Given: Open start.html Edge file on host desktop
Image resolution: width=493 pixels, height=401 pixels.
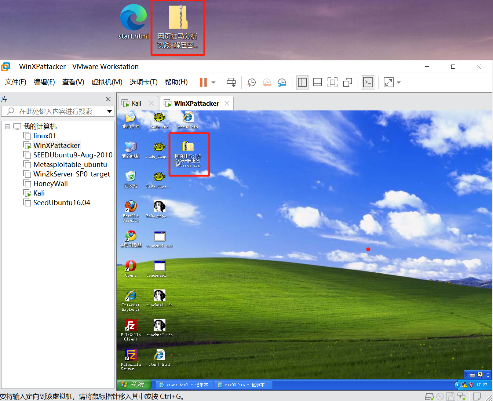Looking at the screenshot, I should 134,22.
